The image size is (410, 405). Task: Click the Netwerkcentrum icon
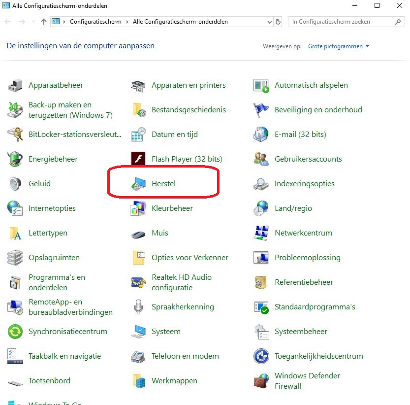tap(261, 233)
